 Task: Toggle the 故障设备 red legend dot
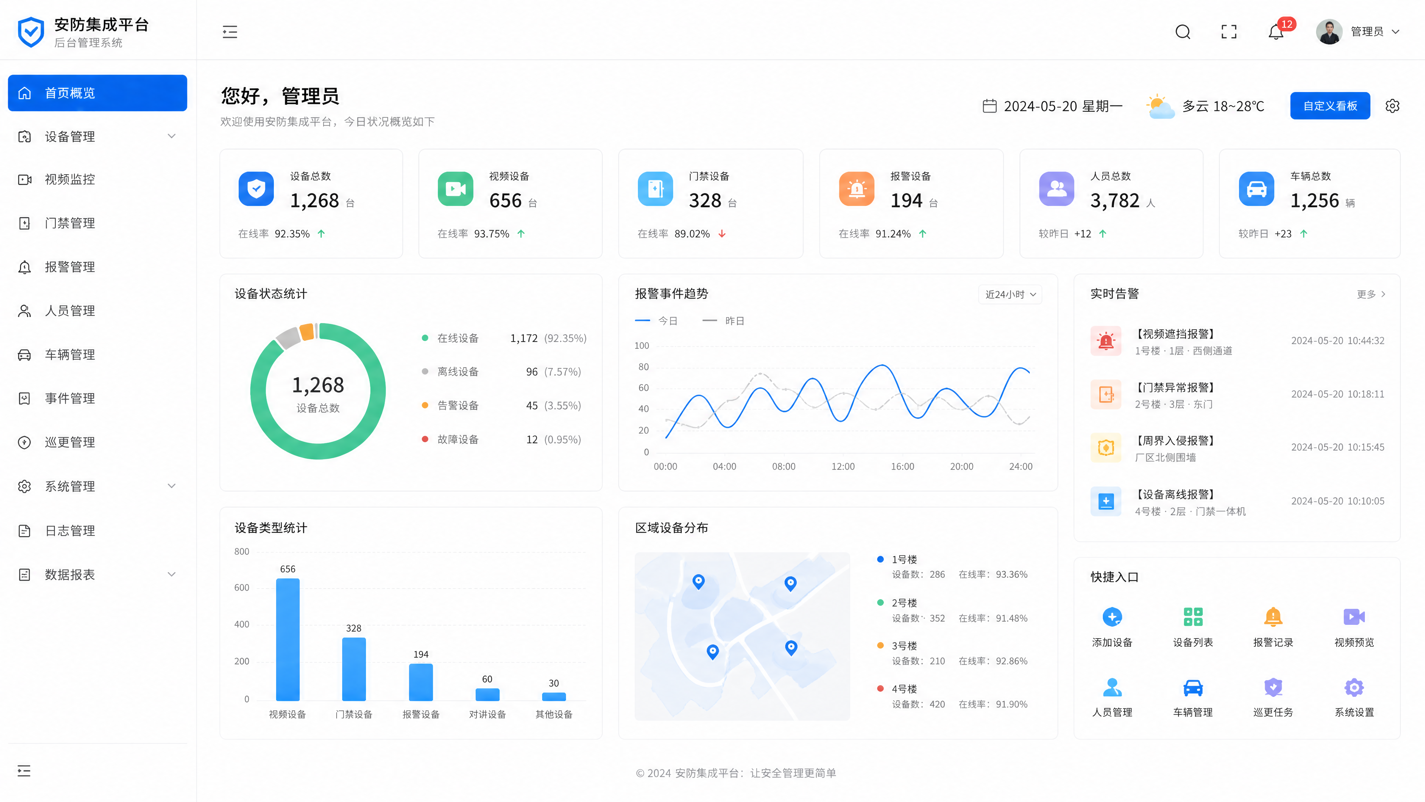coord(425,439)
